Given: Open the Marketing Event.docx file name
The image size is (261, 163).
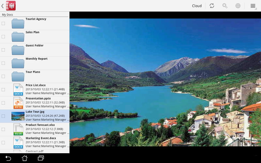Looking at the screenshot, I should click(41, 138).
